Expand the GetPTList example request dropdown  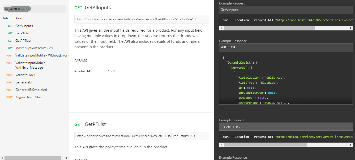click(x=232, y=127)
